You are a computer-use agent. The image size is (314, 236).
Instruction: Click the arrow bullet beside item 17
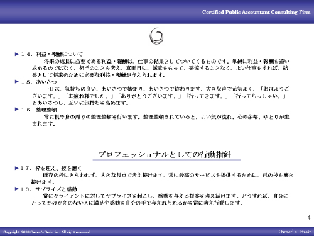tap(17, 168)
